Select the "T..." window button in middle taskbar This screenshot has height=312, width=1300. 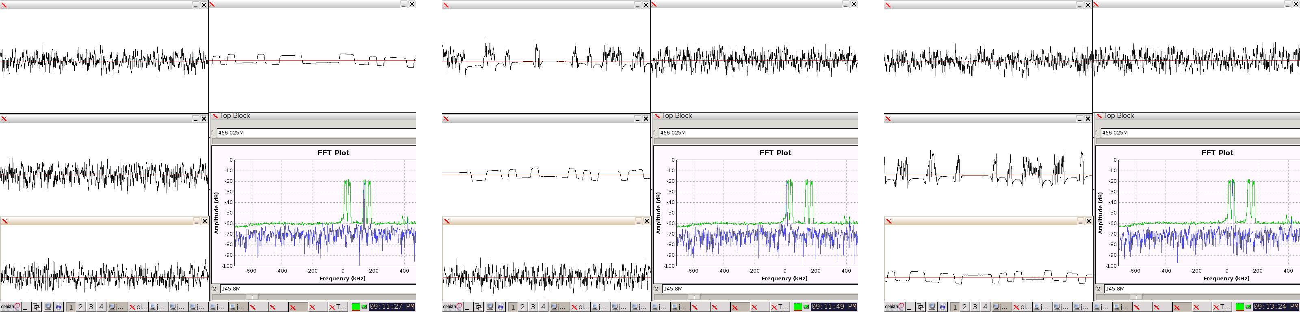tap(779, 306)
